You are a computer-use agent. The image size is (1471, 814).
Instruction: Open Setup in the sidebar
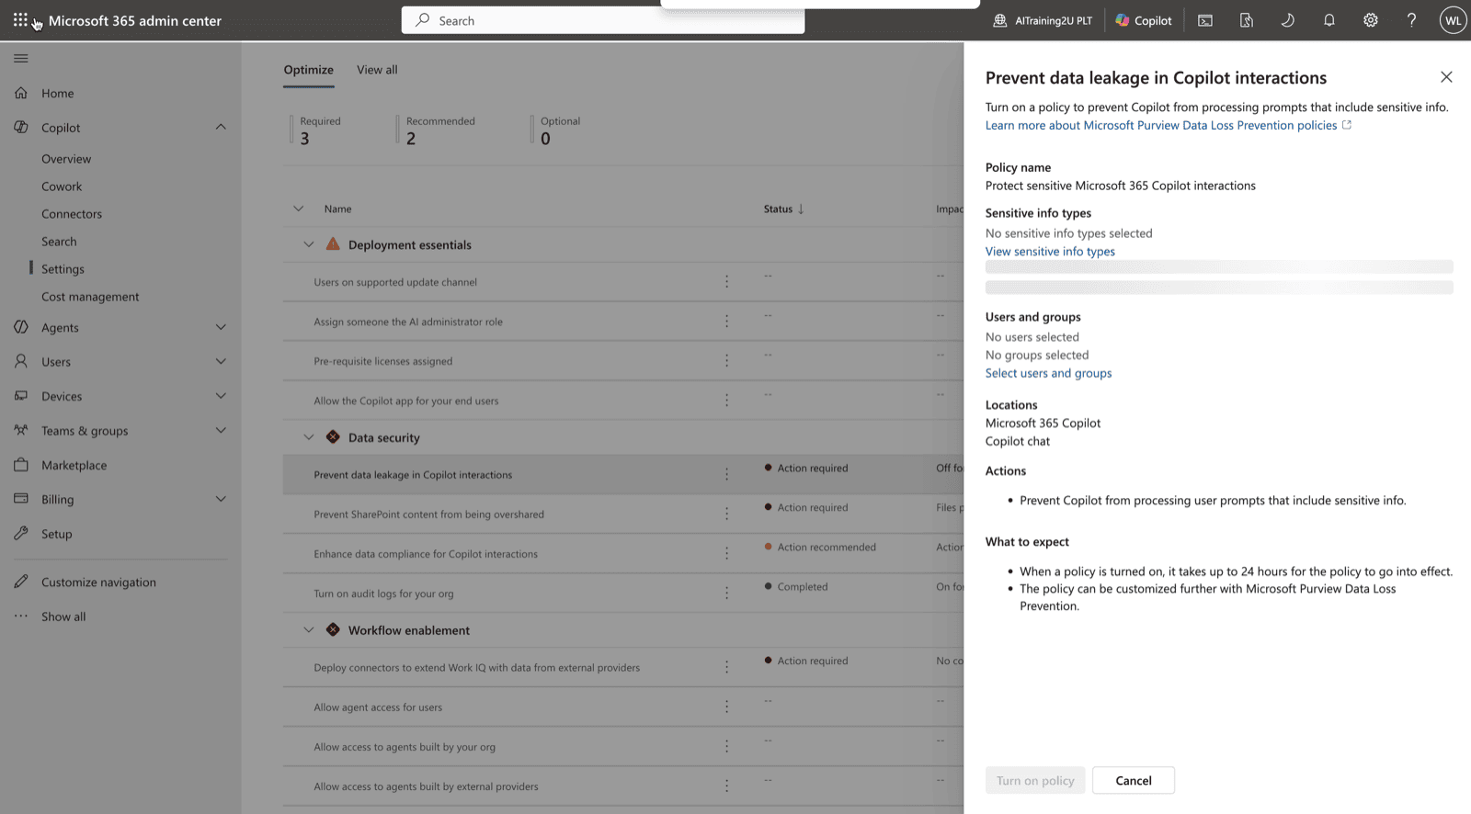coord(56,535)
